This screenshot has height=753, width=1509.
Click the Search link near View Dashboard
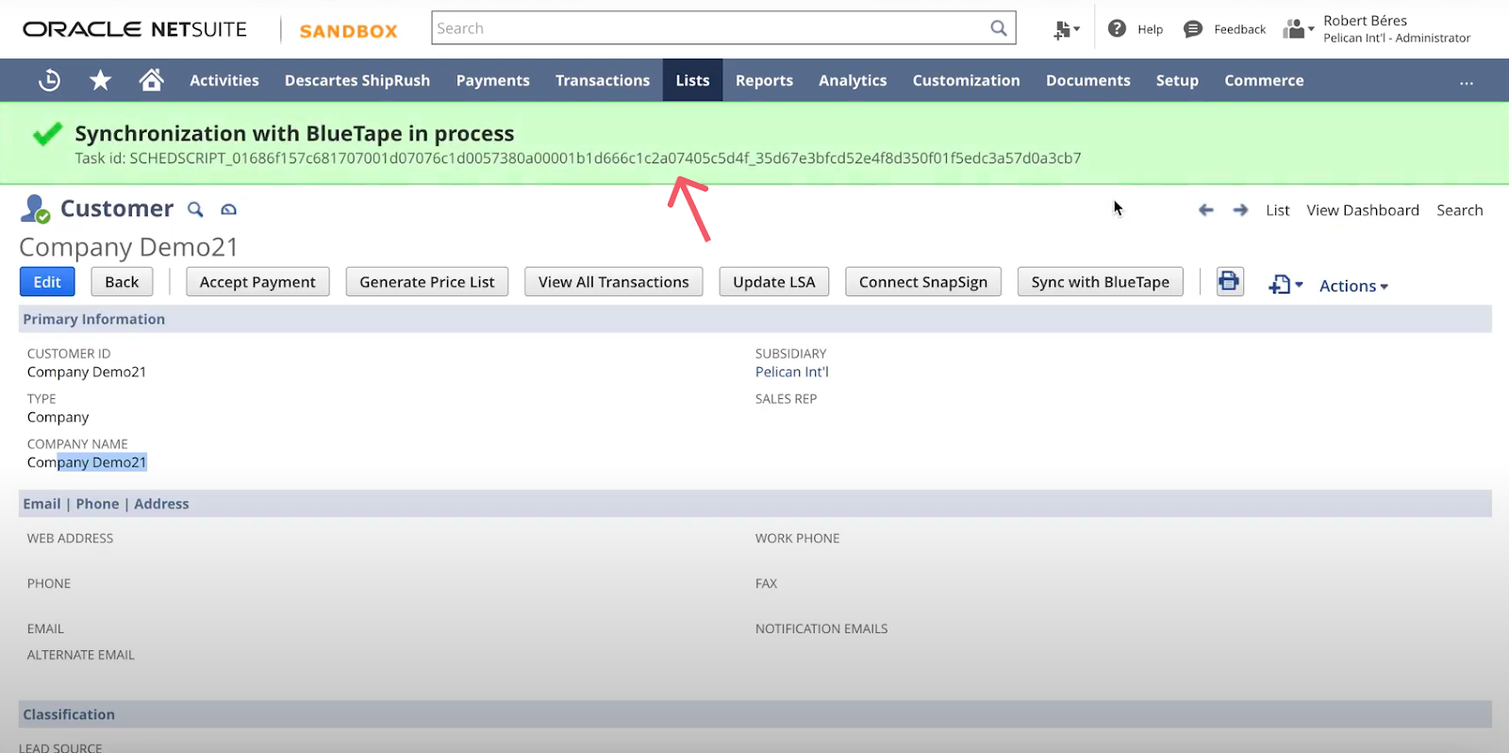pyautogui.click(x=1460, y=210)
